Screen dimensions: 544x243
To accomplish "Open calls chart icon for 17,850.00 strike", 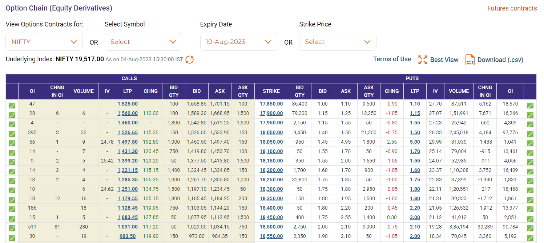I will 12,106.
